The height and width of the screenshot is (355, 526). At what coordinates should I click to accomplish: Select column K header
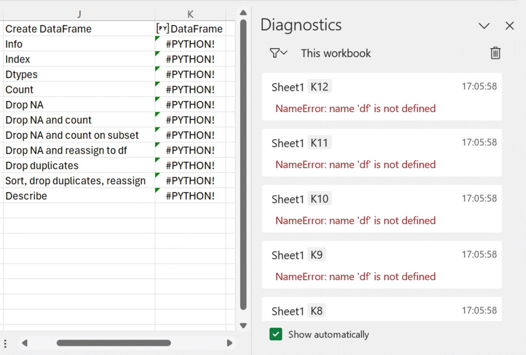click(190, 14)
